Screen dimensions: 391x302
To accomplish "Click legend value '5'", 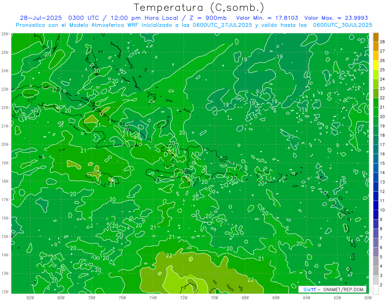I will pos(381,257).
